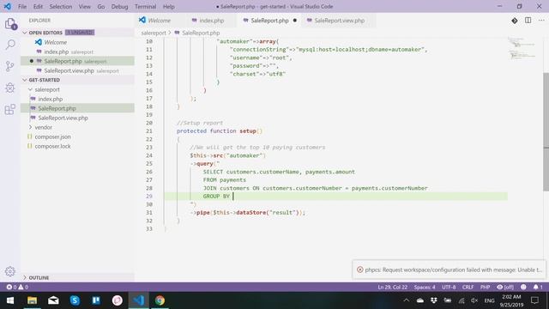Open the Debug menu

coord(119,6)
